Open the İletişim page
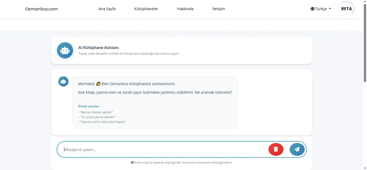This screenshot has height=170, width=367. 219,9
